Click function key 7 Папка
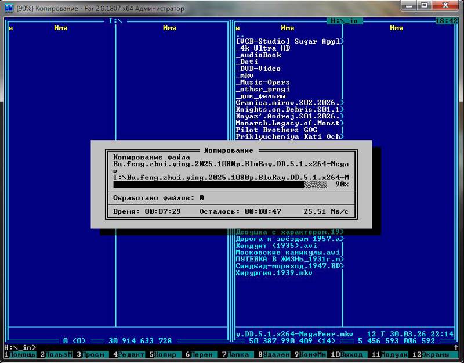The height and width of the screenshot is (363, 464). tap(238, 354)
